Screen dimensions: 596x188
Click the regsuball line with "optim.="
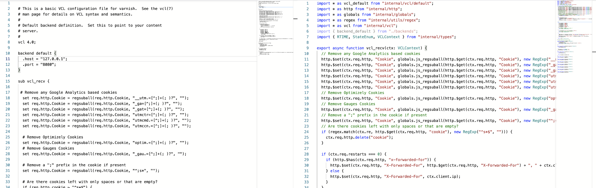click(x=106, y=143)
